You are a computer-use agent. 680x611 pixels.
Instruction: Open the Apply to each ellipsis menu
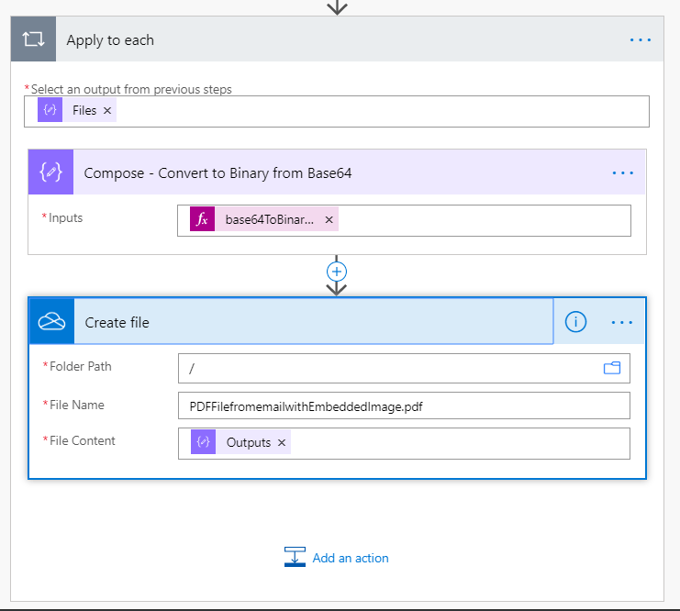640,40
